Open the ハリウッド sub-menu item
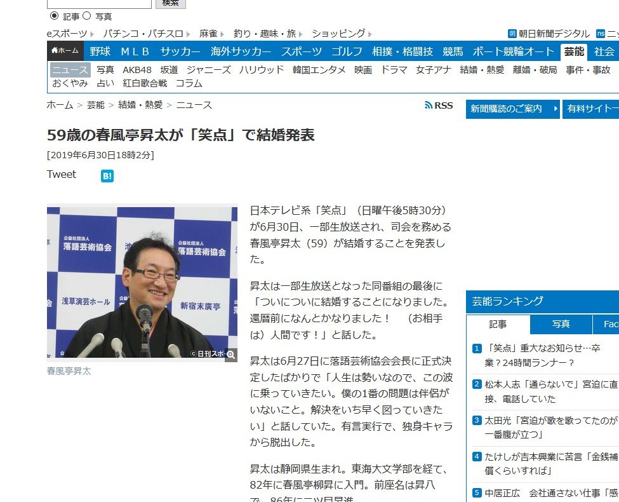This screenshot has width=619, height=502. coord(262,70)
